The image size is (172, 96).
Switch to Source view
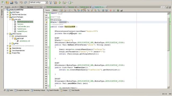(x=48, y=10)
